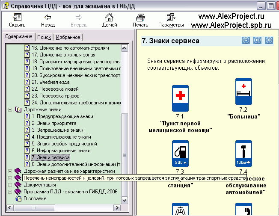The height and width of the screenshot is (216, 279).
Task: Click the tree's scroll down arrow
Action: 125,200
